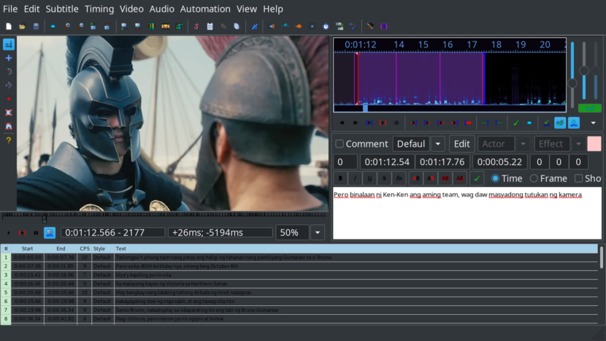Click the duration field 0:00:05.22
Screen dimensions: 606x341
point(499,162)
